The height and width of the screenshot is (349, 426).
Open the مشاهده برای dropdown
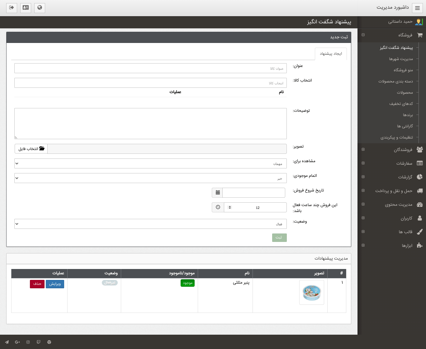(x=150, y=163)
